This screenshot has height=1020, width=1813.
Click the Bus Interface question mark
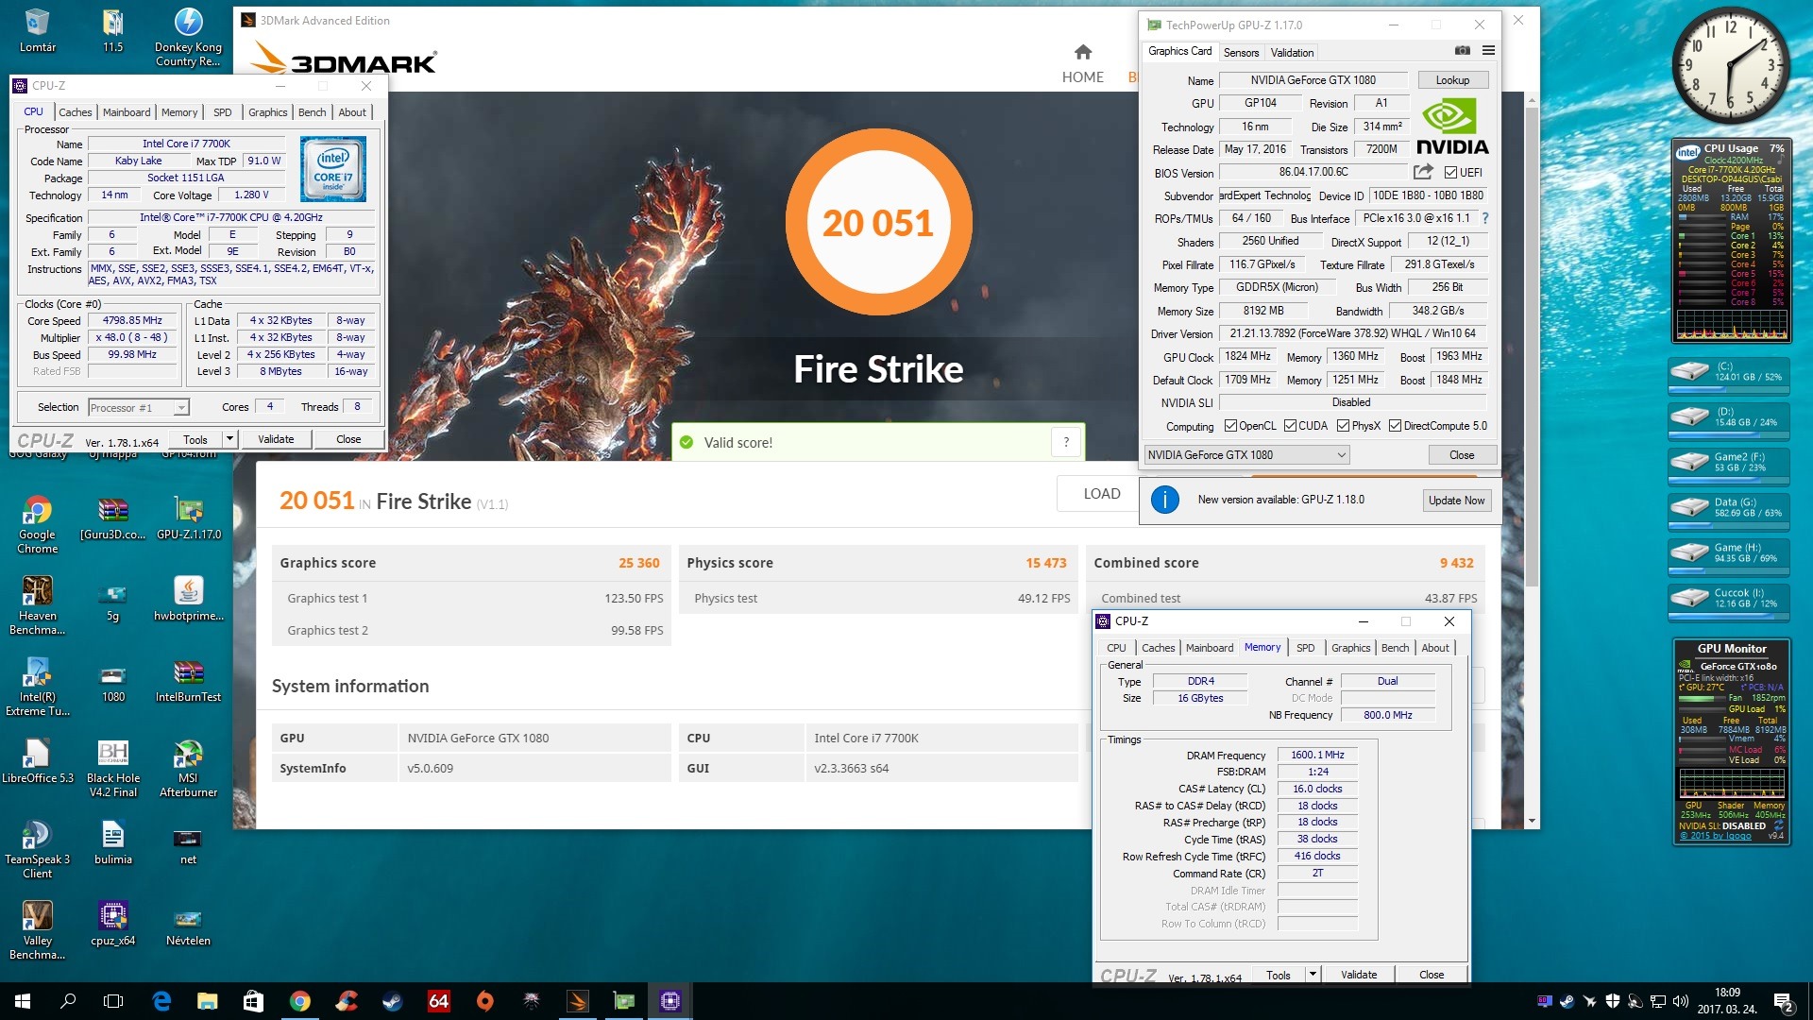point(1485,218)
